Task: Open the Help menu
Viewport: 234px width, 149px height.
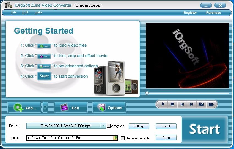Action: [x=38, y=12]
